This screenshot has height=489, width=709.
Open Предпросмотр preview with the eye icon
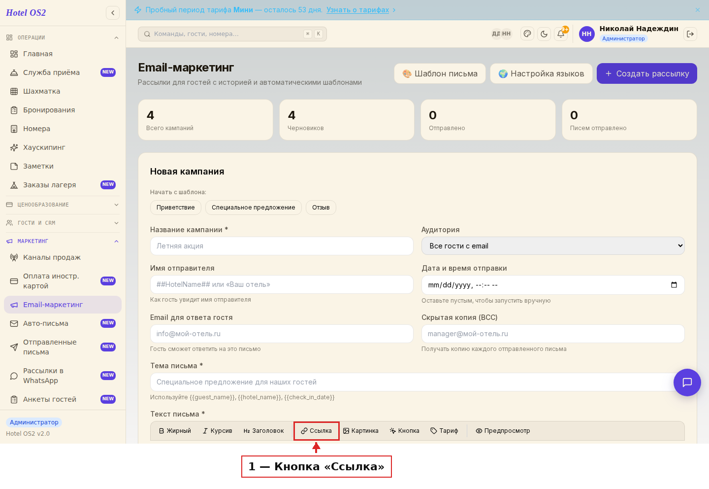(x=503, y=431)
